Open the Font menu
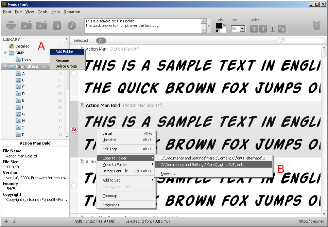The width and height of the screenshot is (328, 227). click(x=7, y=12)
